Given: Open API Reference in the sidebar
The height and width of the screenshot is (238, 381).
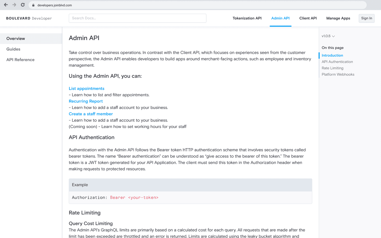Looking at the screenshot, I should point(20,60).
